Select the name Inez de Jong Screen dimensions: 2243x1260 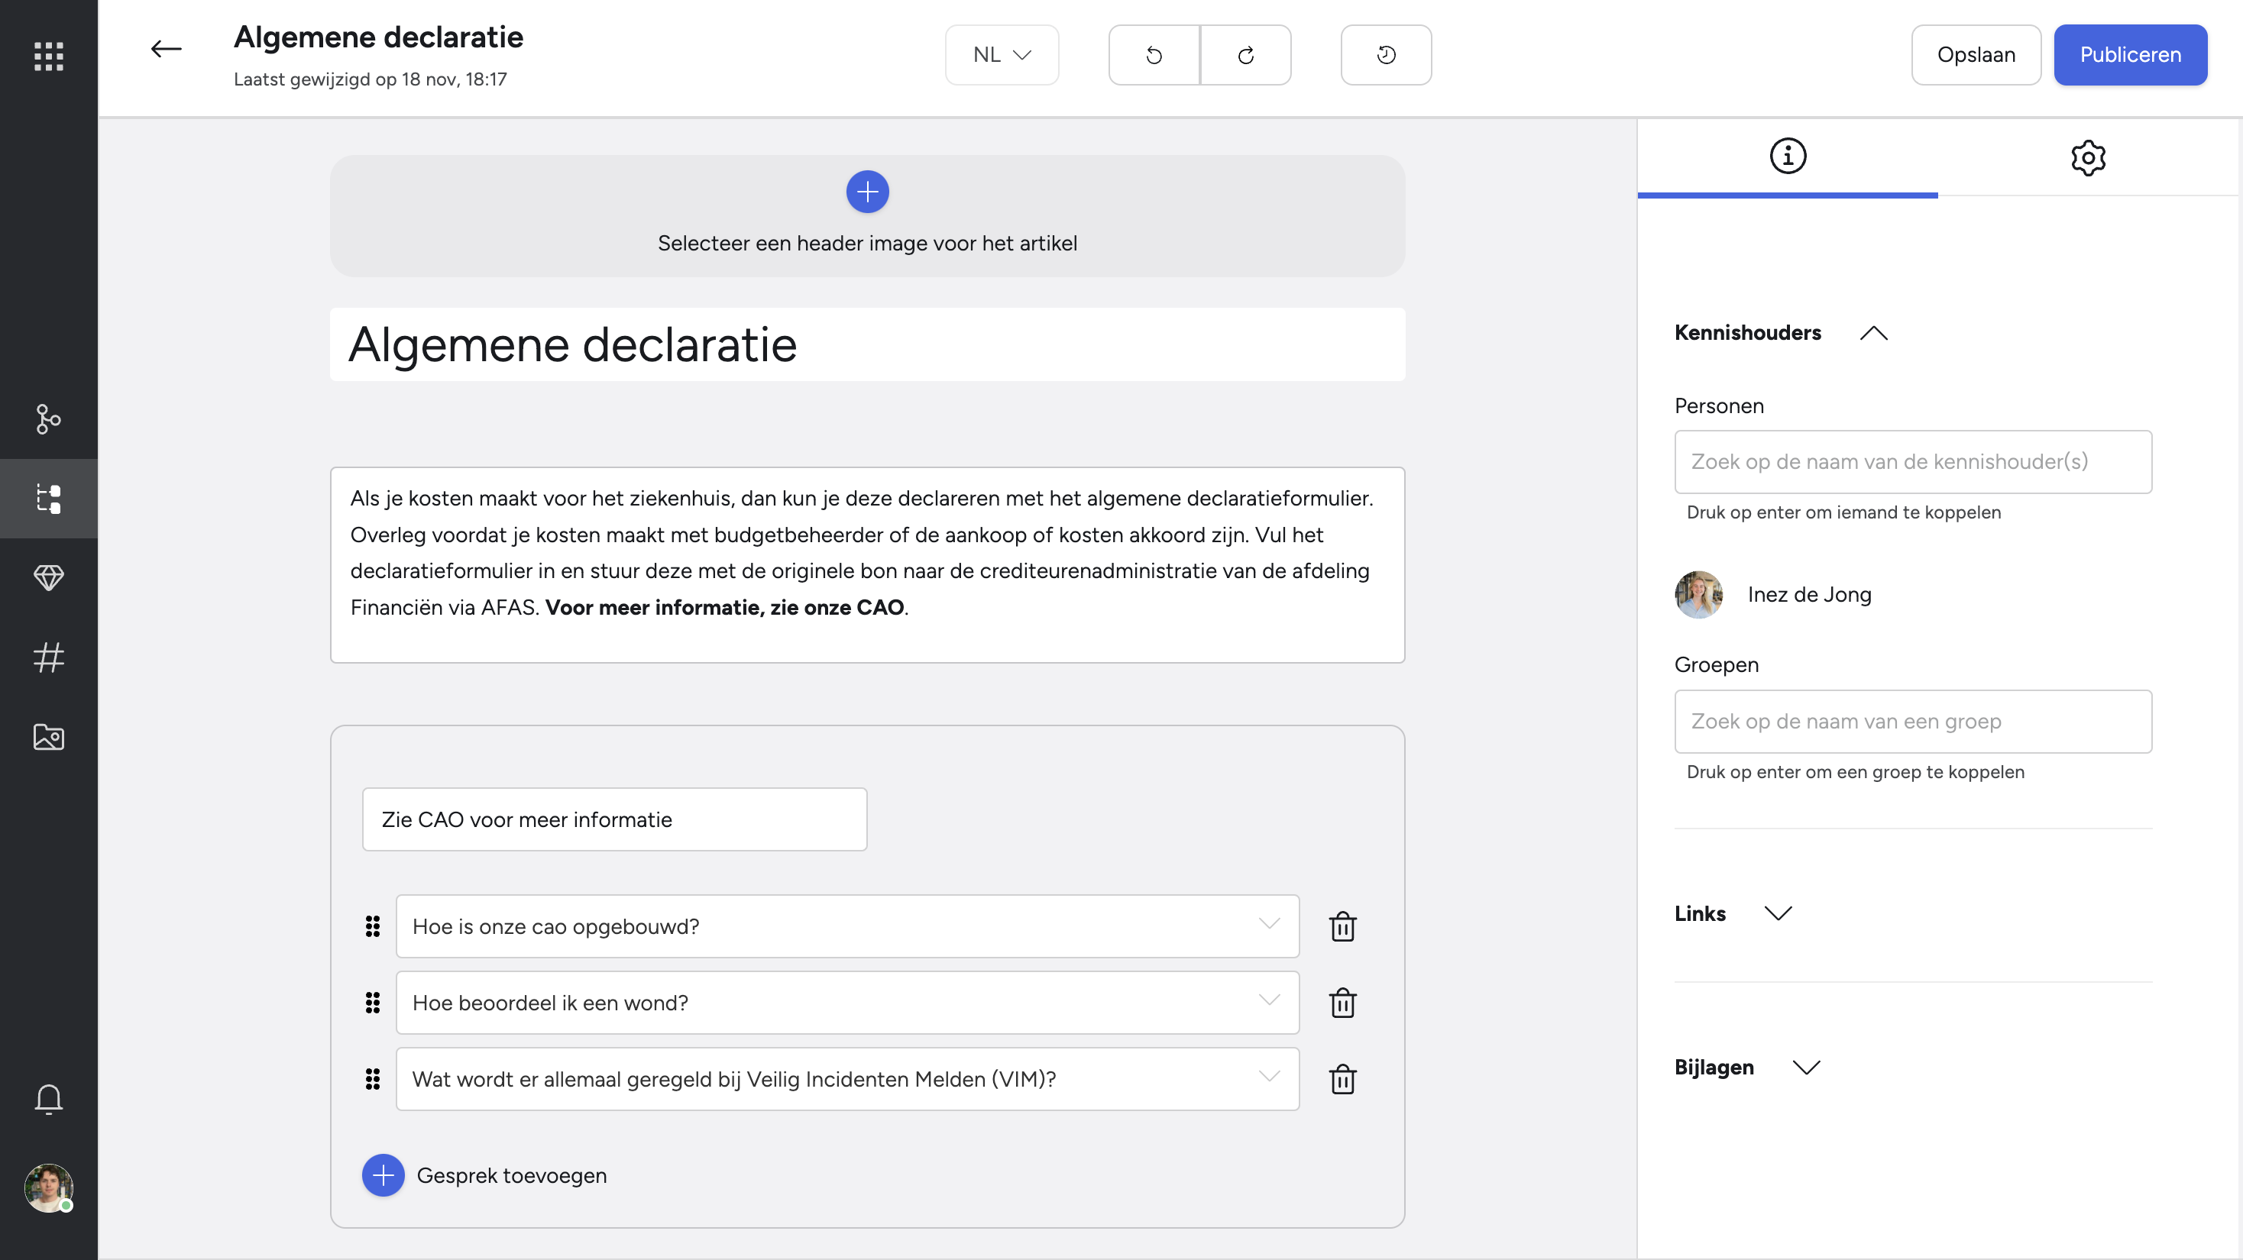tap(1809, 595)
